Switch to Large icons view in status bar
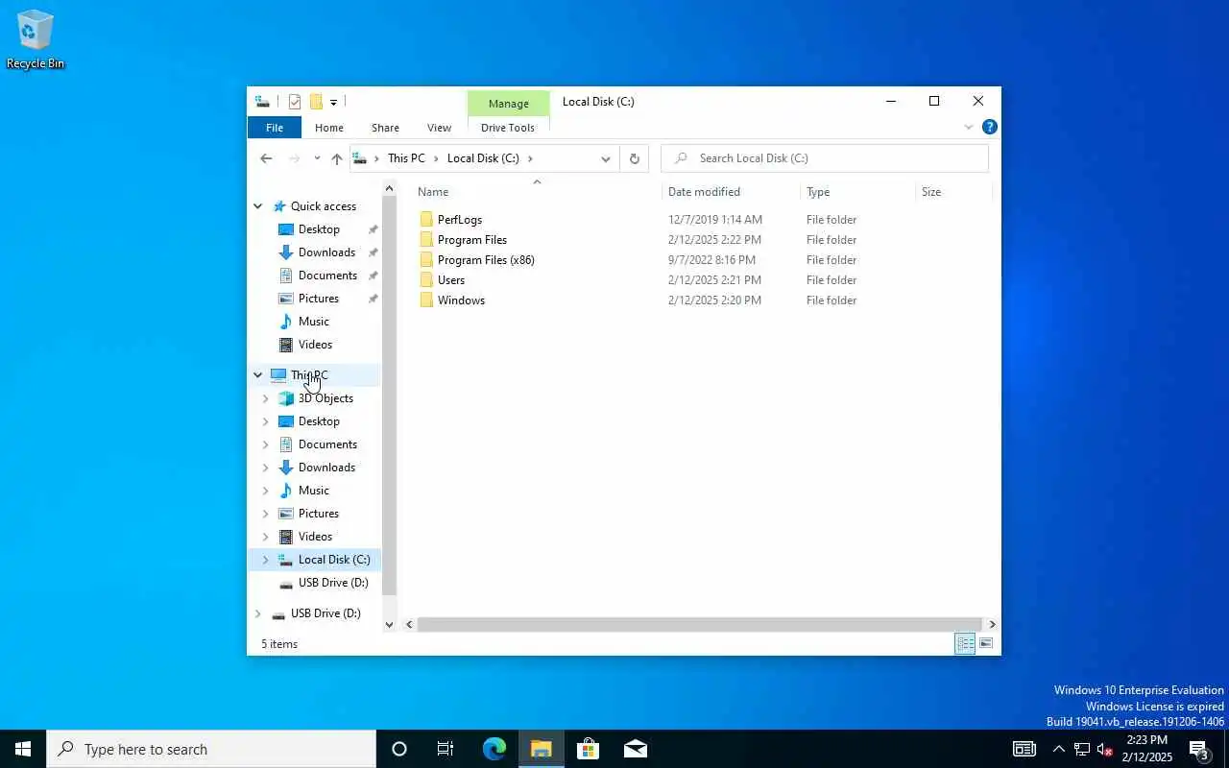 tap(986, 643)
